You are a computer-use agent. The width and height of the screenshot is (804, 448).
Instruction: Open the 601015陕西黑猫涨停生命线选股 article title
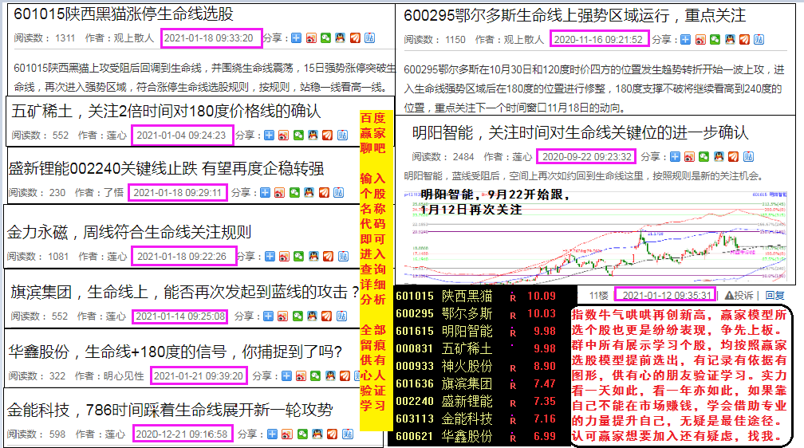(124, 14)
